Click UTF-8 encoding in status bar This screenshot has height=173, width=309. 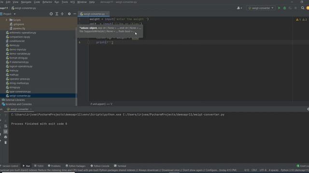(x=263, y=170)
